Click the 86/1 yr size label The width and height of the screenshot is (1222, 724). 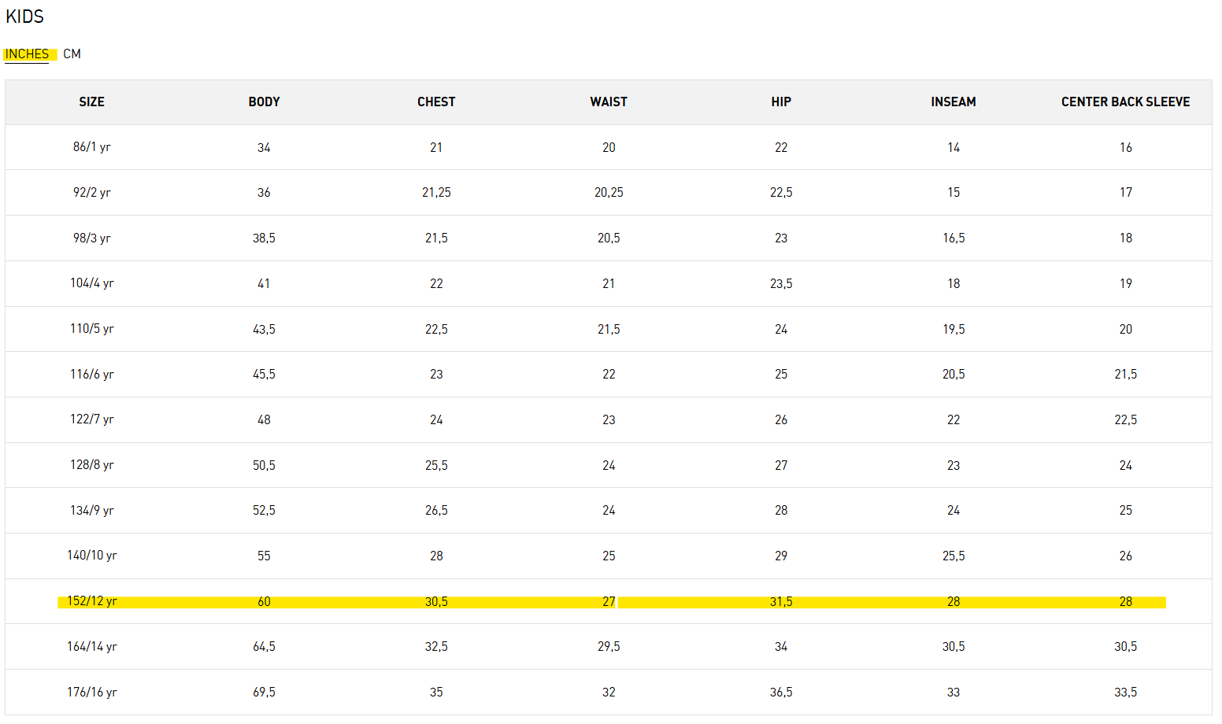click(91, 147)
